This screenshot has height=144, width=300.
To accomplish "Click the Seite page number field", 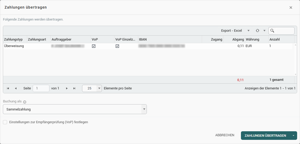I will (x=41, y=88).
